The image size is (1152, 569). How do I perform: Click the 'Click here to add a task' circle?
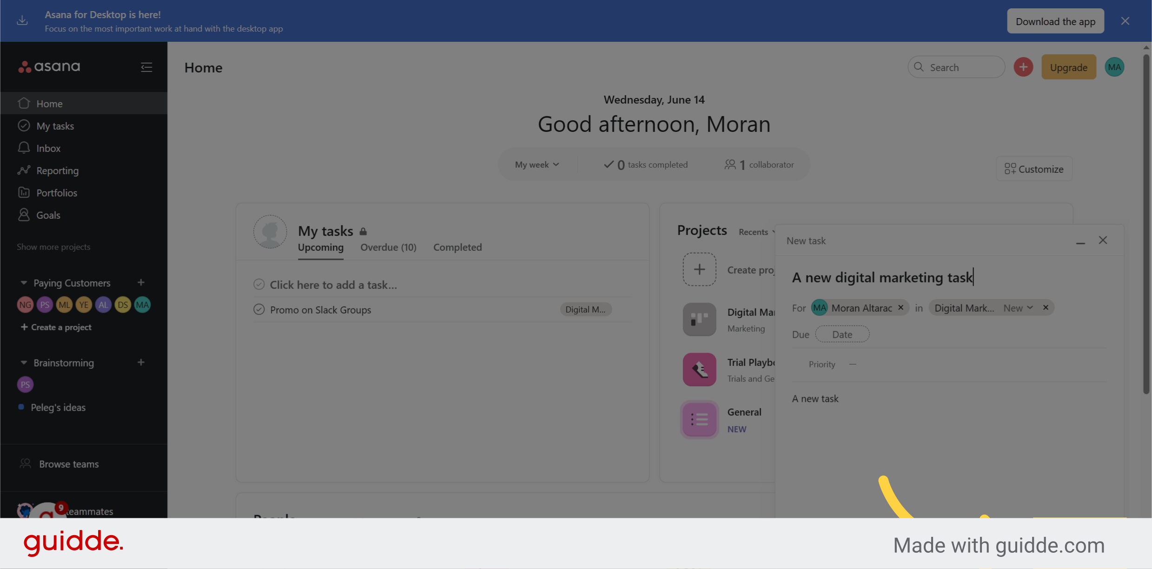[259, 284]
